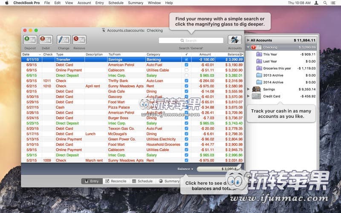341x213 pixels.
Task: Open the Account menu
Action: (x=84, y=3)
